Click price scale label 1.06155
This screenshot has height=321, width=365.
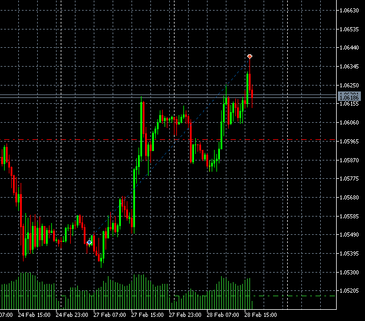[350, 104]
